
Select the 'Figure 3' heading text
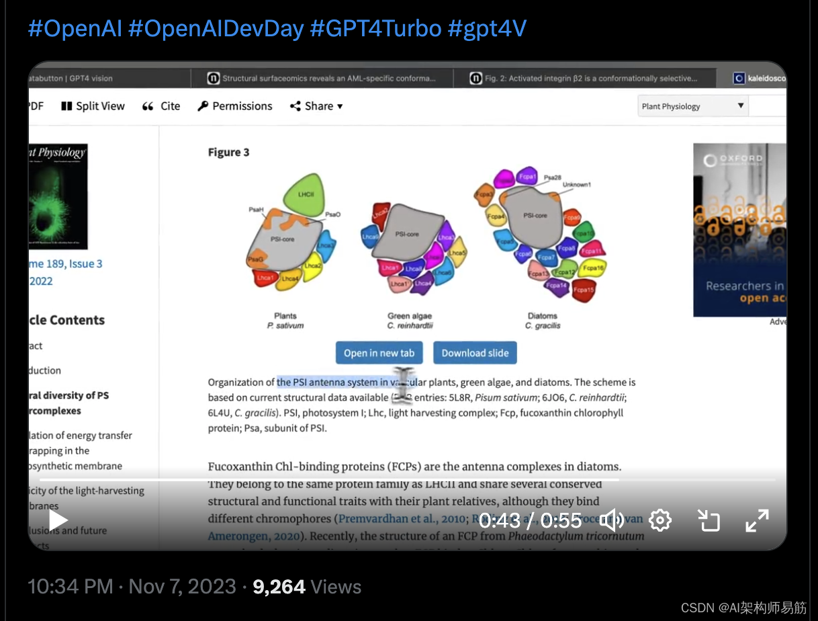pos(228,153)
